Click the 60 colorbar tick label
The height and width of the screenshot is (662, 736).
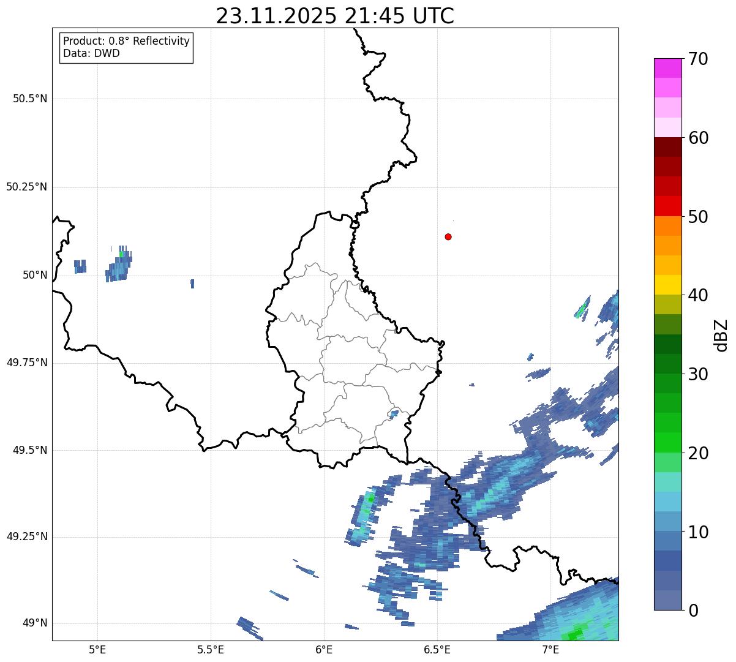pos(698,138)
